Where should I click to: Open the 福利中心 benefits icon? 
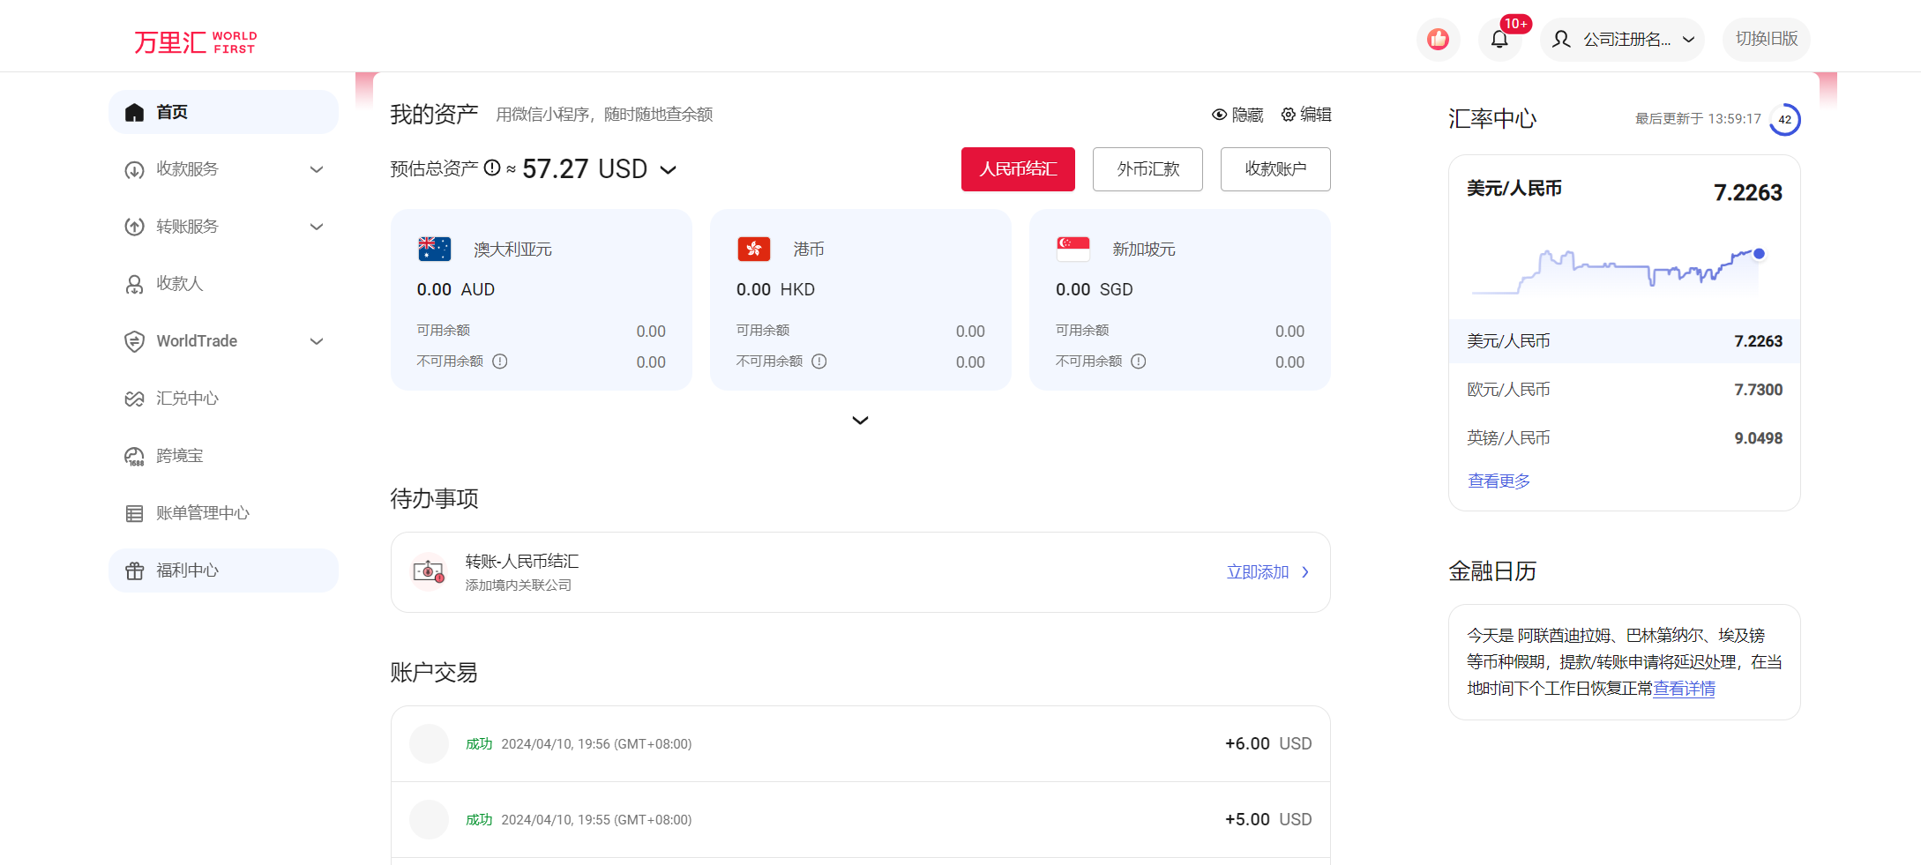tap(134, 570)
